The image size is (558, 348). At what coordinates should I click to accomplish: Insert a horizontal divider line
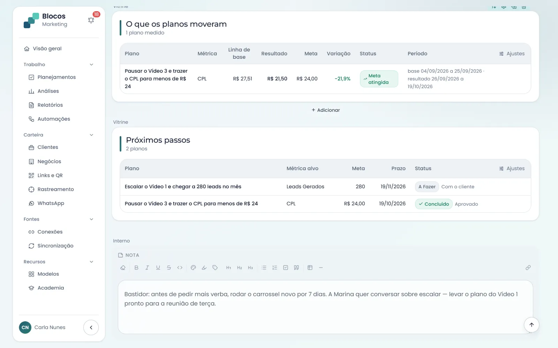point(321,268)
